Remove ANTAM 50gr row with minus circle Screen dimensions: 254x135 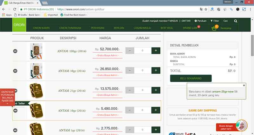point(15,71)
